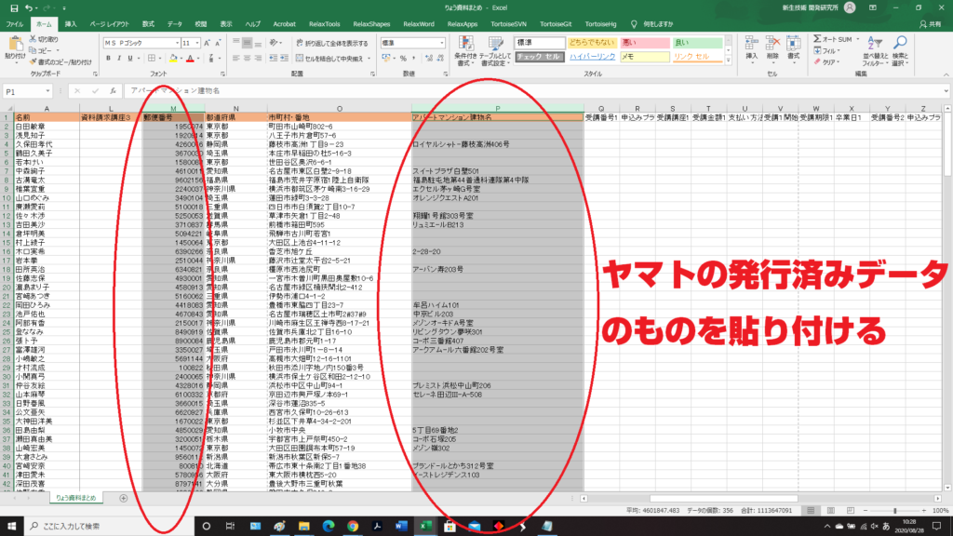Screen dimensions: 953x536
Task: Switch to the データ (Data) ribbon tab
Action: 175,21
